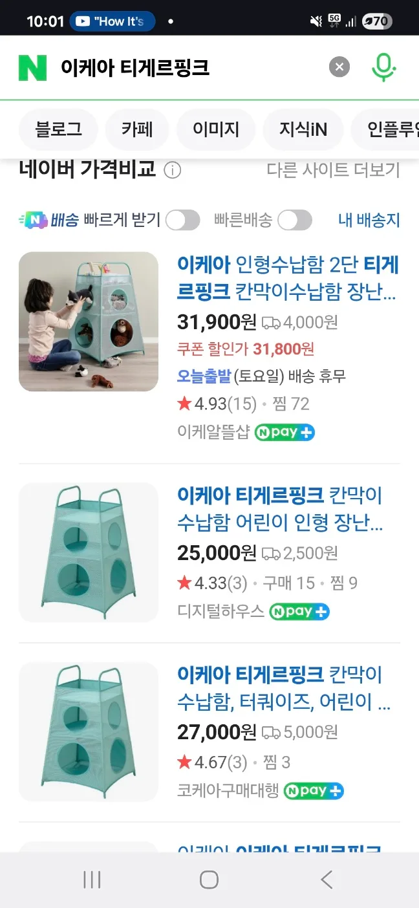Tap 다른 사이트 더보기 link

click(x=333, y=171)
